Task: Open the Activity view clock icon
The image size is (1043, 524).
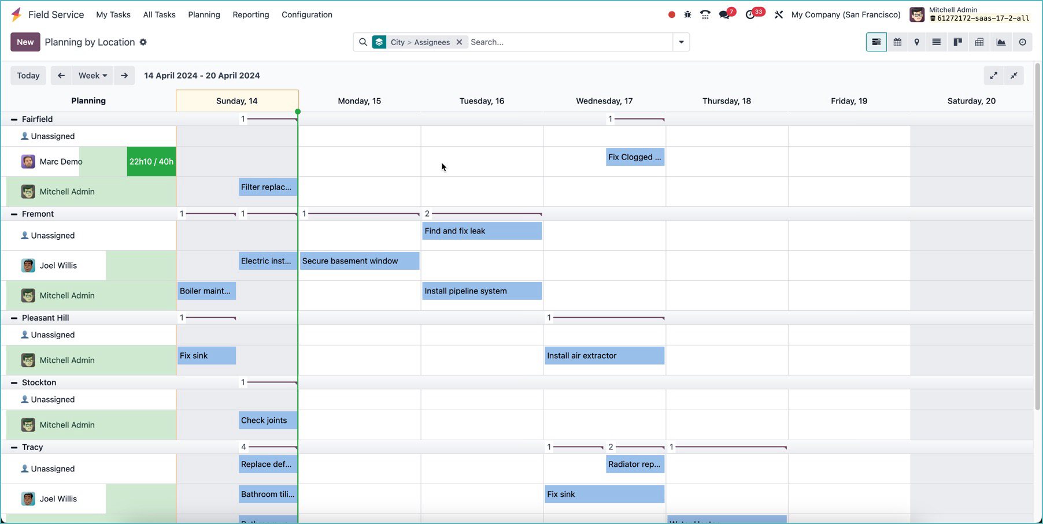Action: [1022, 42]
